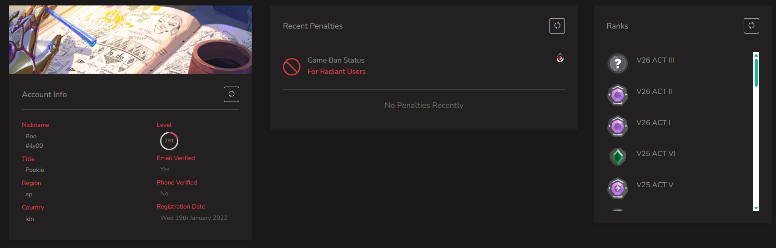This screenshot has width=776, height=248.
Task: Click the Boo #ily00 nickname text
Action: (34, 141)
